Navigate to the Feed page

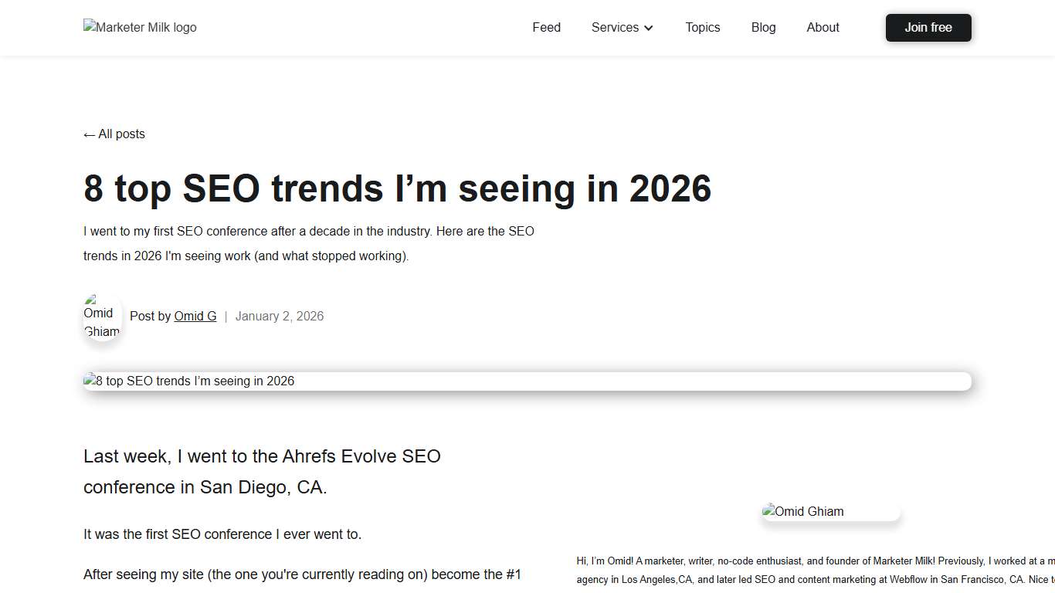(546, 27)
